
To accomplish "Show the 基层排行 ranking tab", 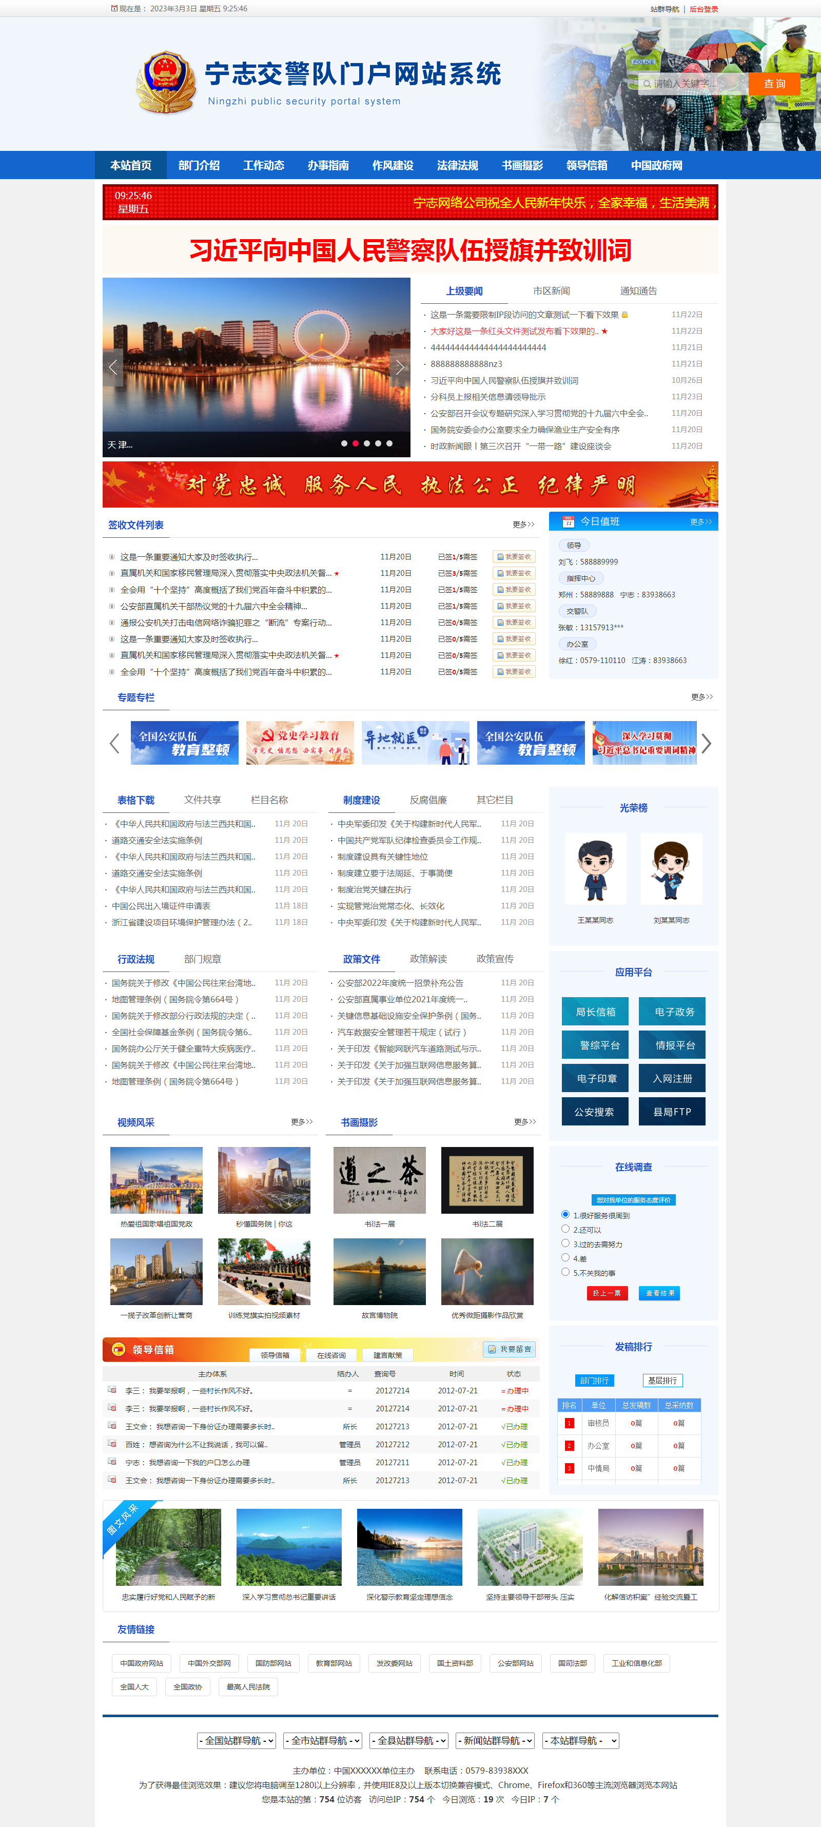I will [x=662, y=1380].
